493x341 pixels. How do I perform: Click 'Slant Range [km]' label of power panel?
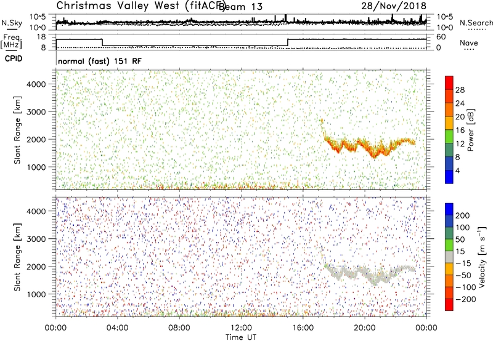click(17, 130)
